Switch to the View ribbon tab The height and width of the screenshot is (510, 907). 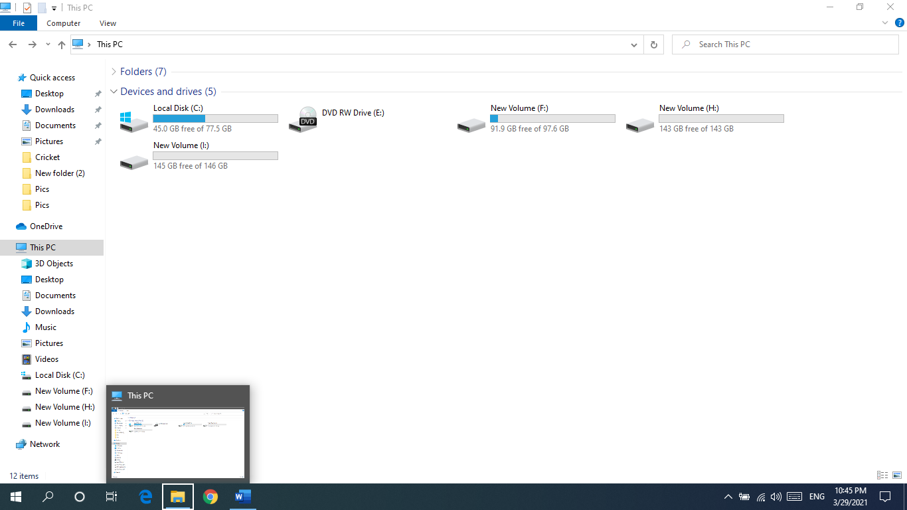108,23
